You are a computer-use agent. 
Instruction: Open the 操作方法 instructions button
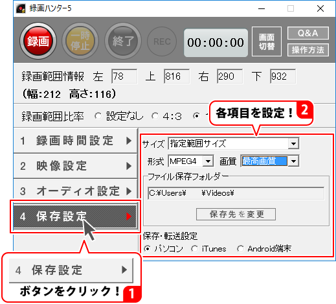308,50
